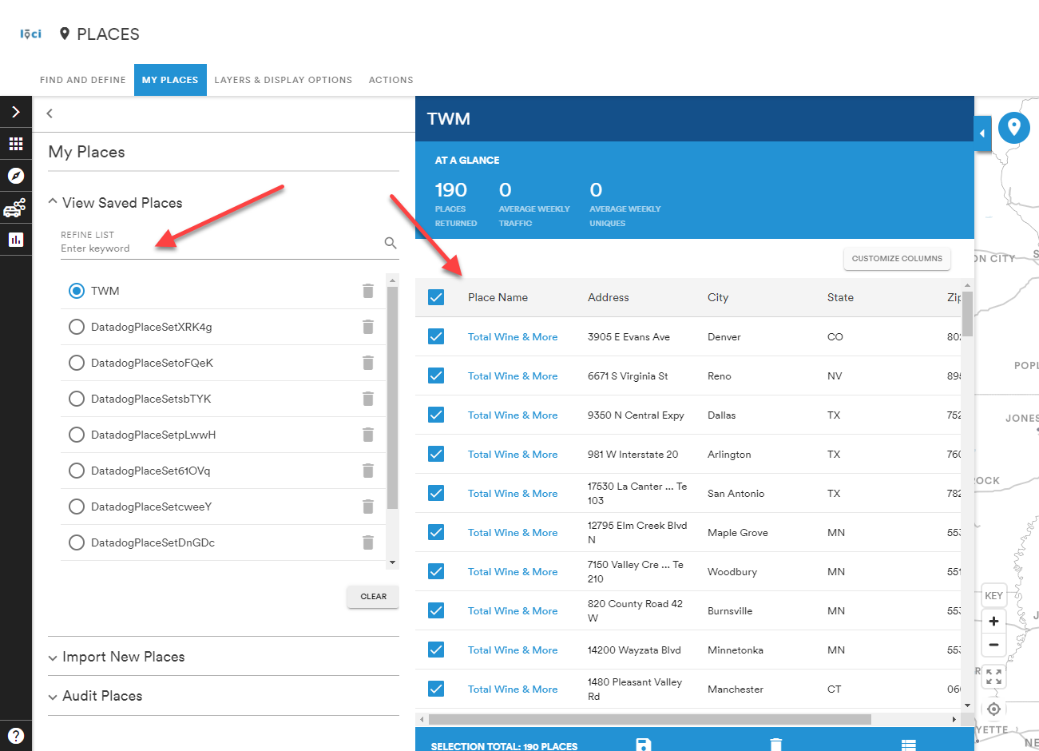Center the map on current location

(x=993, y=709)
